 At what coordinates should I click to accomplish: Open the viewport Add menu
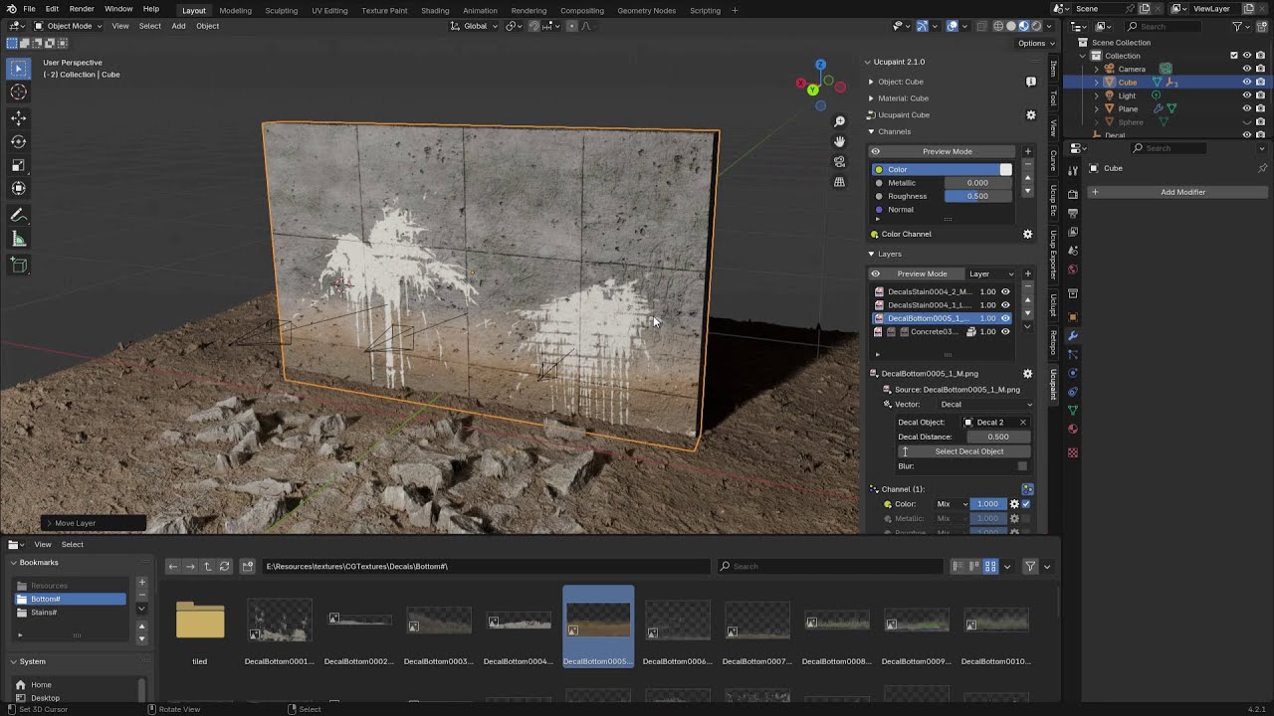pyautogui.click(x=178, y=26)
